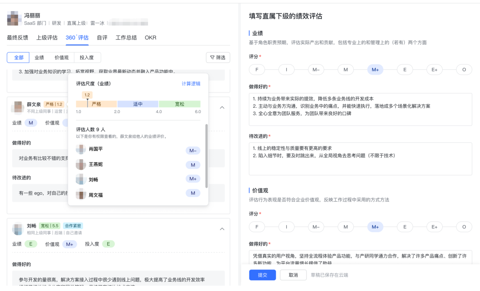480x291 pixels.
Task: Open the 计算逻辑 link in the popup
Action: (x=191, y=84)
